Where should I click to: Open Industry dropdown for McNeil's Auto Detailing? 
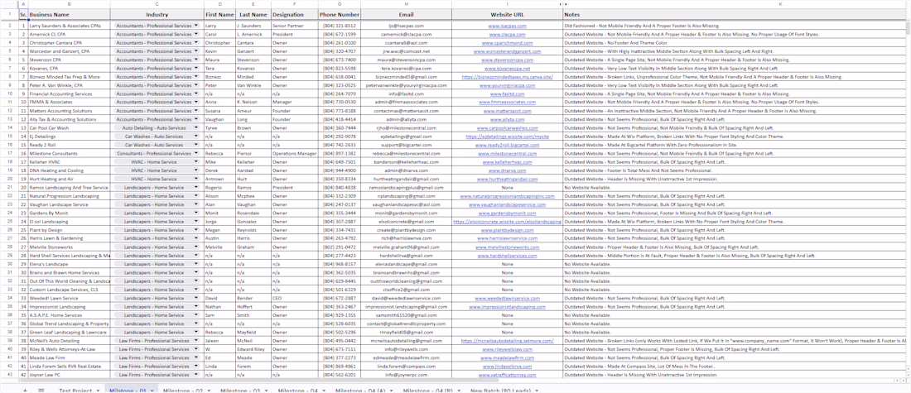[x=196, y=341]
